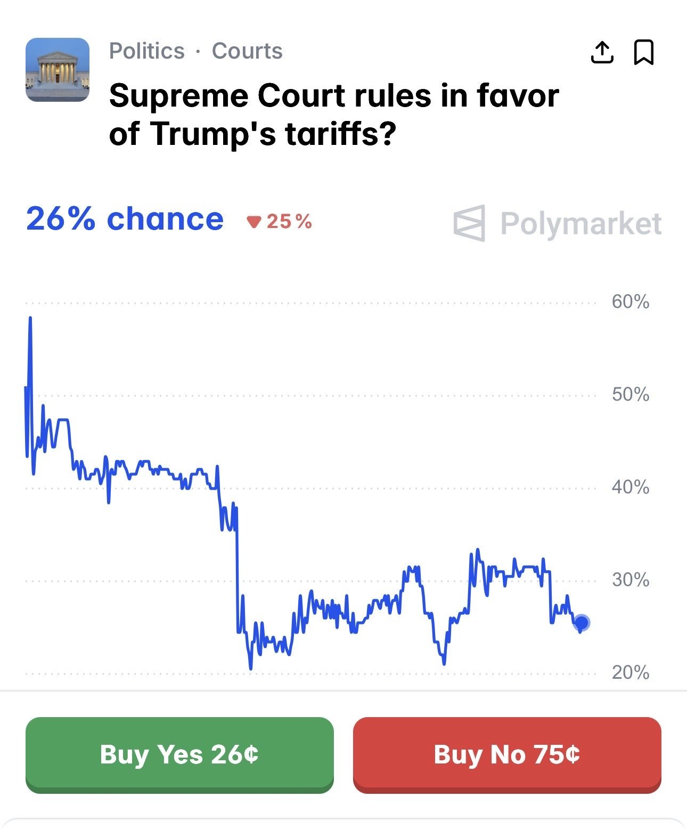Click Buy Yes 26¢
Screen dimensions: 687x829
pyautogui.click(x=180, y=755)
